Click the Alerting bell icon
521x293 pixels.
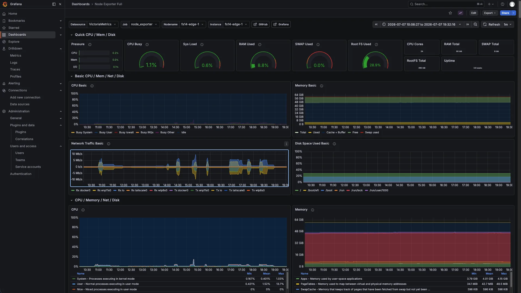(4, 84)
